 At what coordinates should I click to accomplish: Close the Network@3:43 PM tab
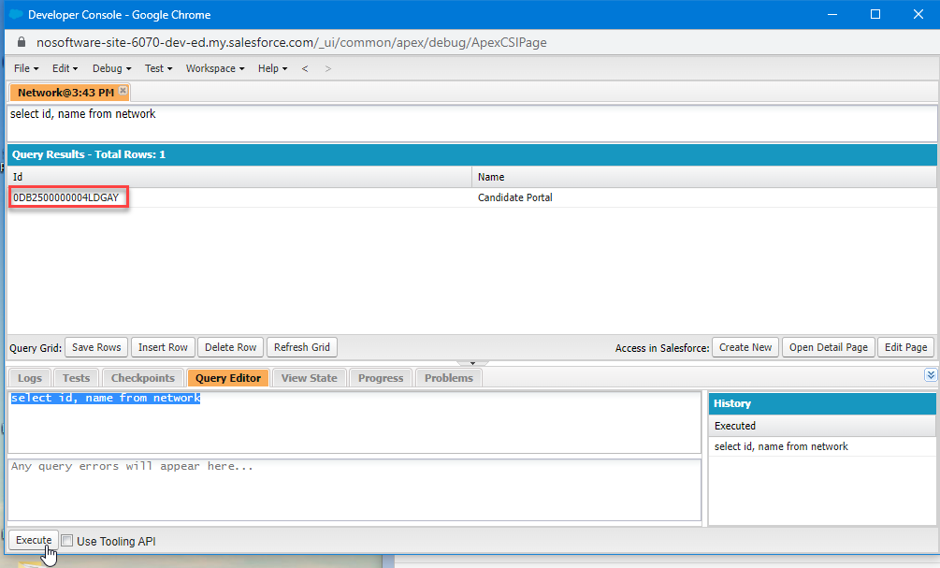coord(123,91)
